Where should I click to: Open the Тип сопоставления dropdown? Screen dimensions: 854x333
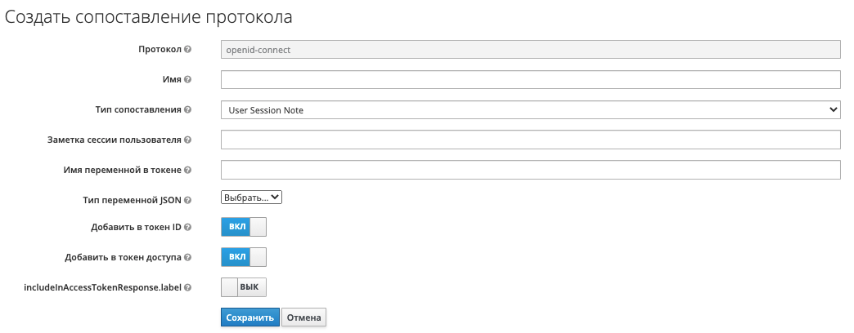pos(530,109)
